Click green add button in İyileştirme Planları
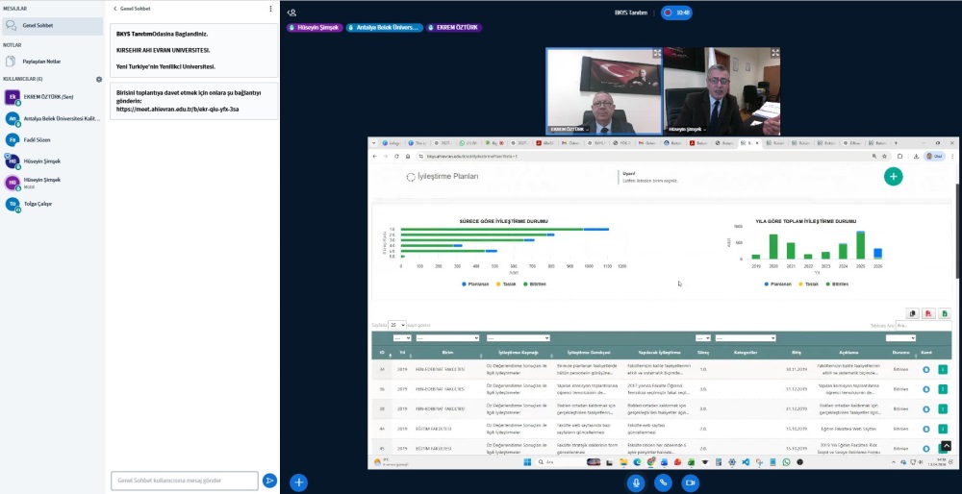 tap(893, 176)
